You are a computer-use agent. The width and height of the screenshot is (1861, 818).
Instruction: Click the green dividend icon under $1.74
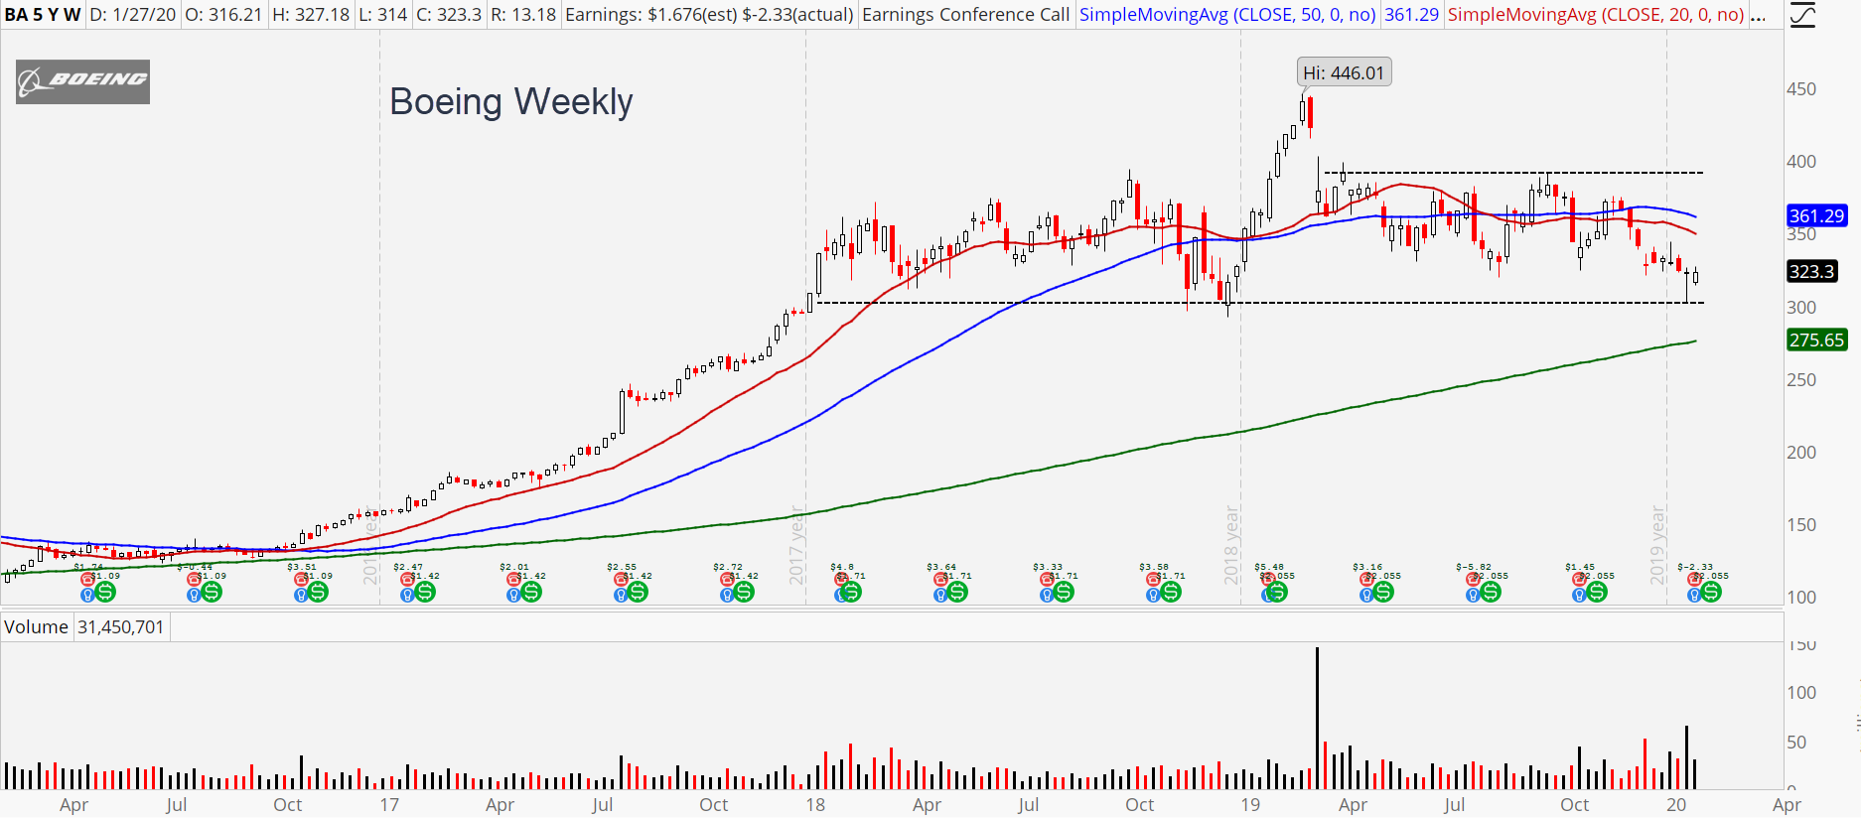[105, 593]
